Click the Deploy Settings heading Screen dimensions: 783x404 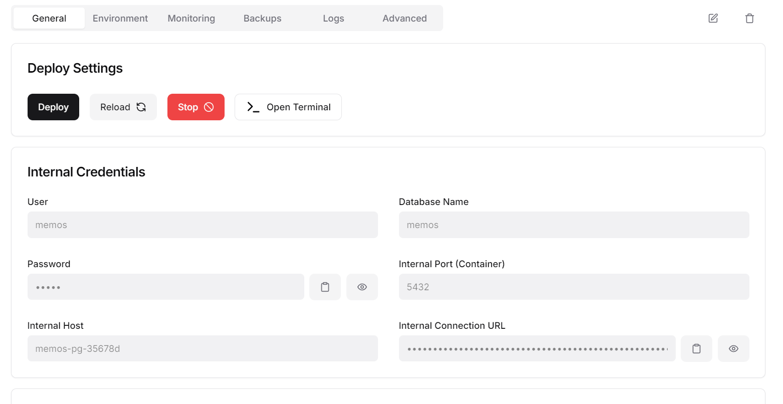75,68
